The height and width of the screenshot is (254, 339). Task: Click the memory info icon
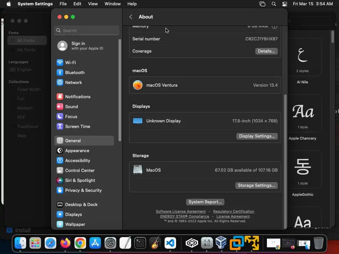[274, 26]
